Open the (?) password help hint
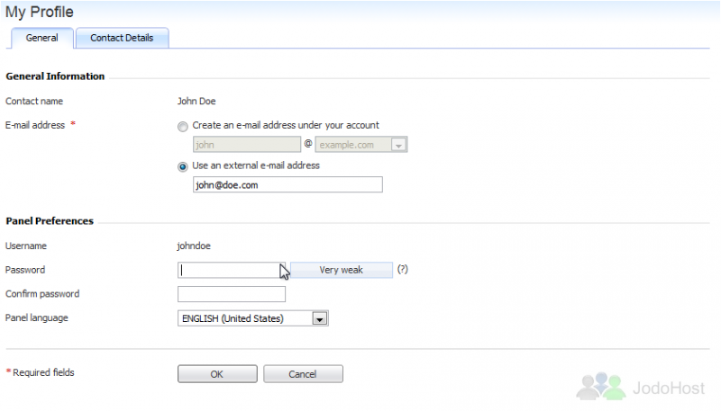Screen dimensions: 721x411 coord(402,269)
